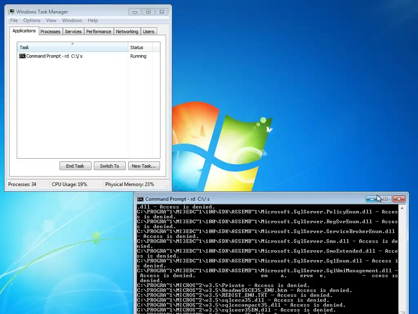Click the v3.5\Private access denied line

click(223, 285)
